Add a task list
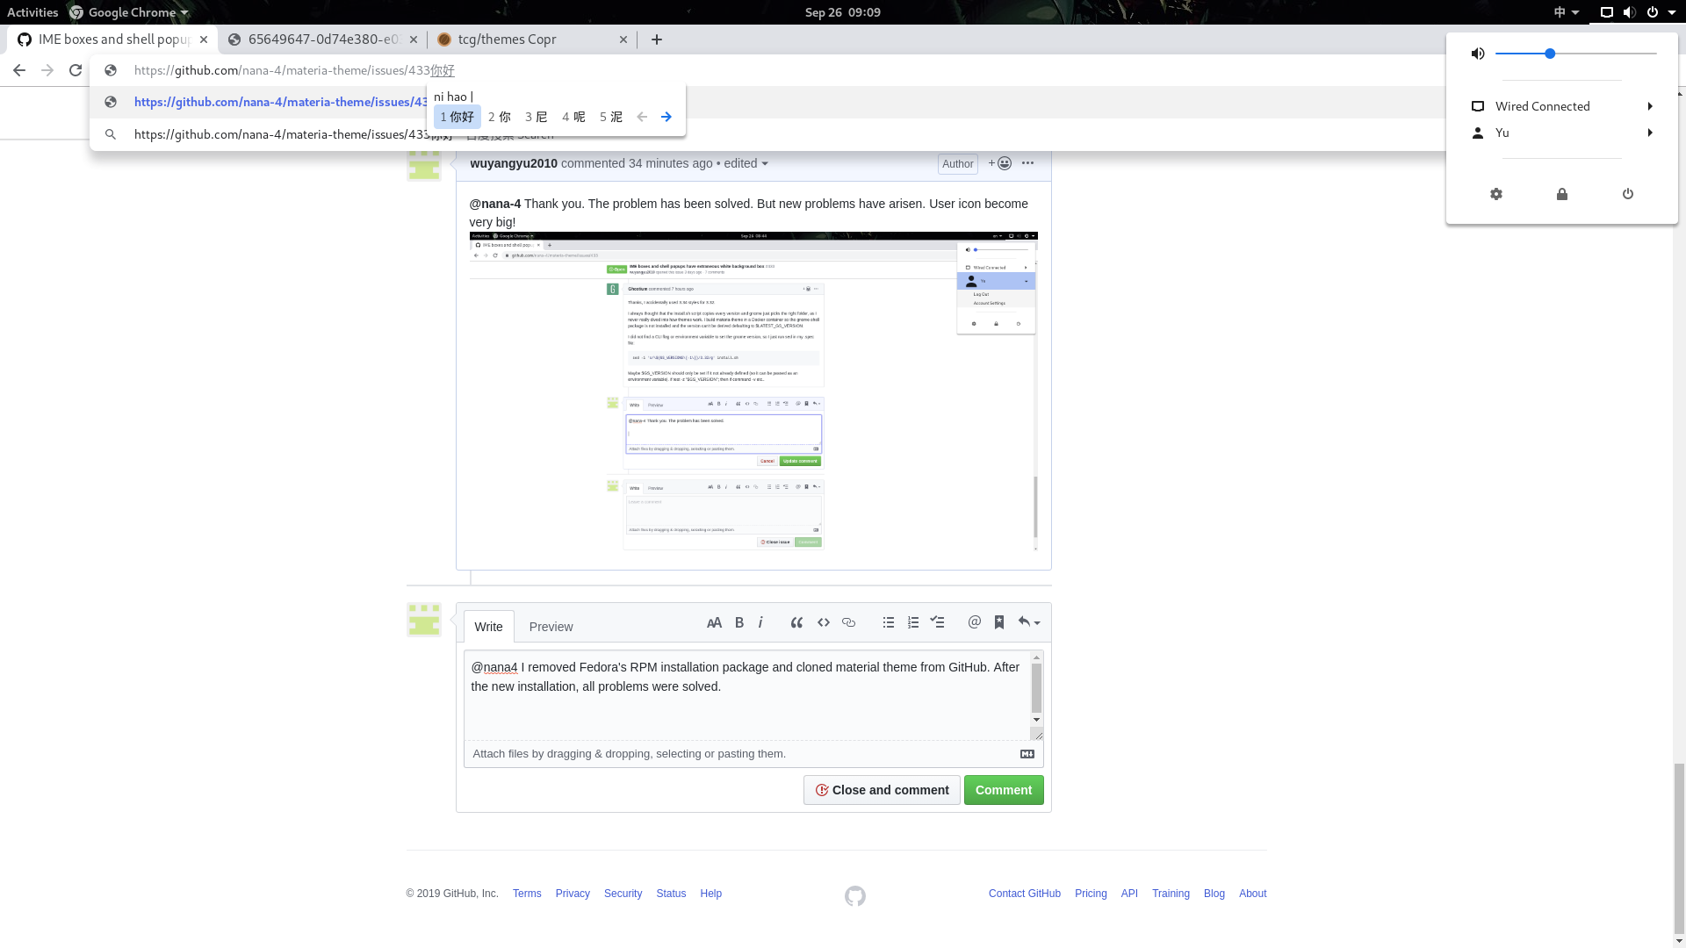Screen dimensions: 1686x948 [x=938, y=622]
